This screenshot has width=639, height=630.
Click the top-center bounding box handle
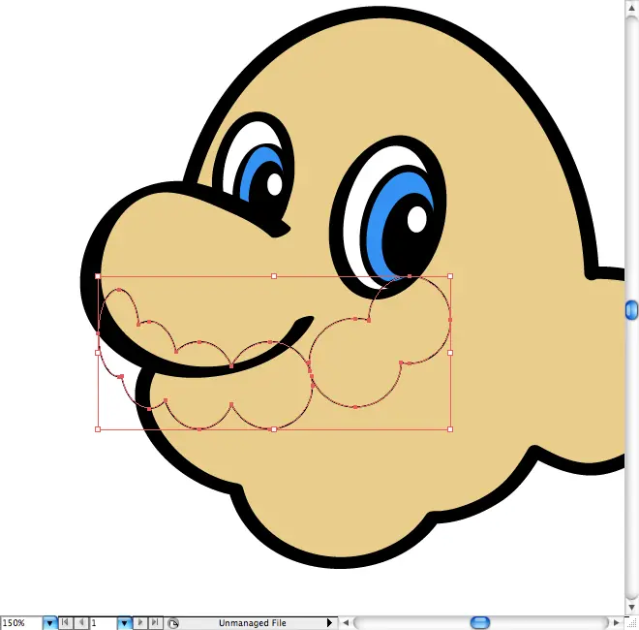tap(274, 276)
